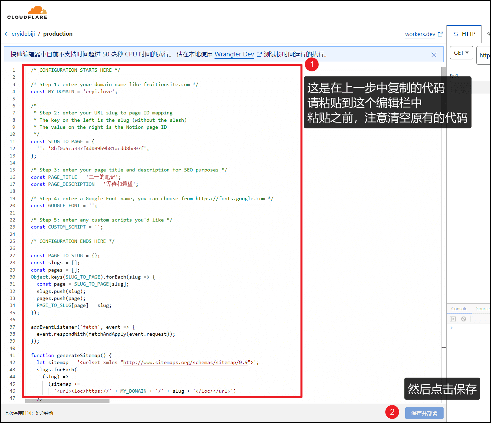Image resolution: width=491 pixels, height=423 pixels.
Task: Click the CONFIGURATION STARTS HERE comment
Action: [x=75, y=70]
